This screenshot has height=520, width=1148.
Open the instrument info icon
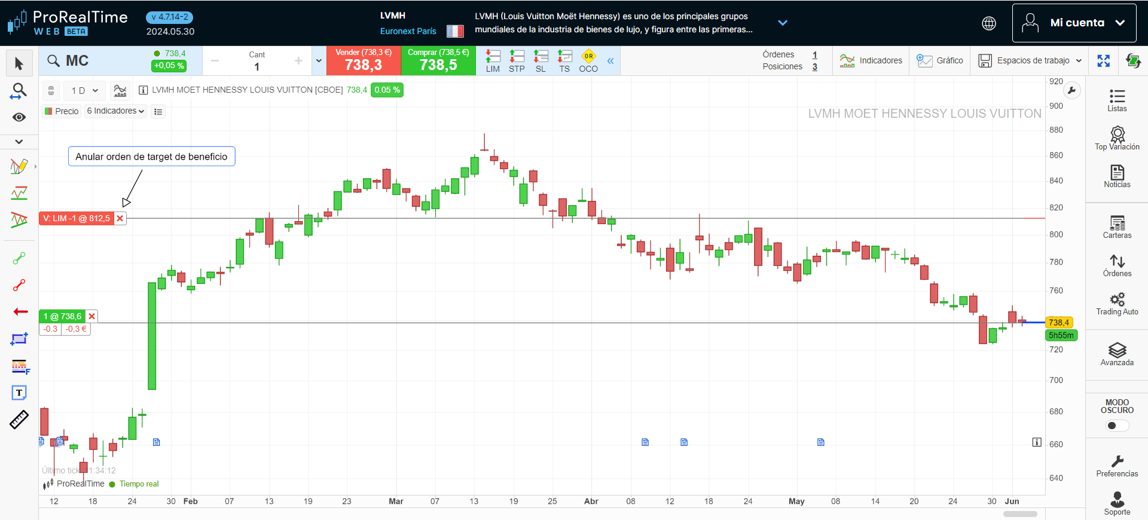click(143, 90)
